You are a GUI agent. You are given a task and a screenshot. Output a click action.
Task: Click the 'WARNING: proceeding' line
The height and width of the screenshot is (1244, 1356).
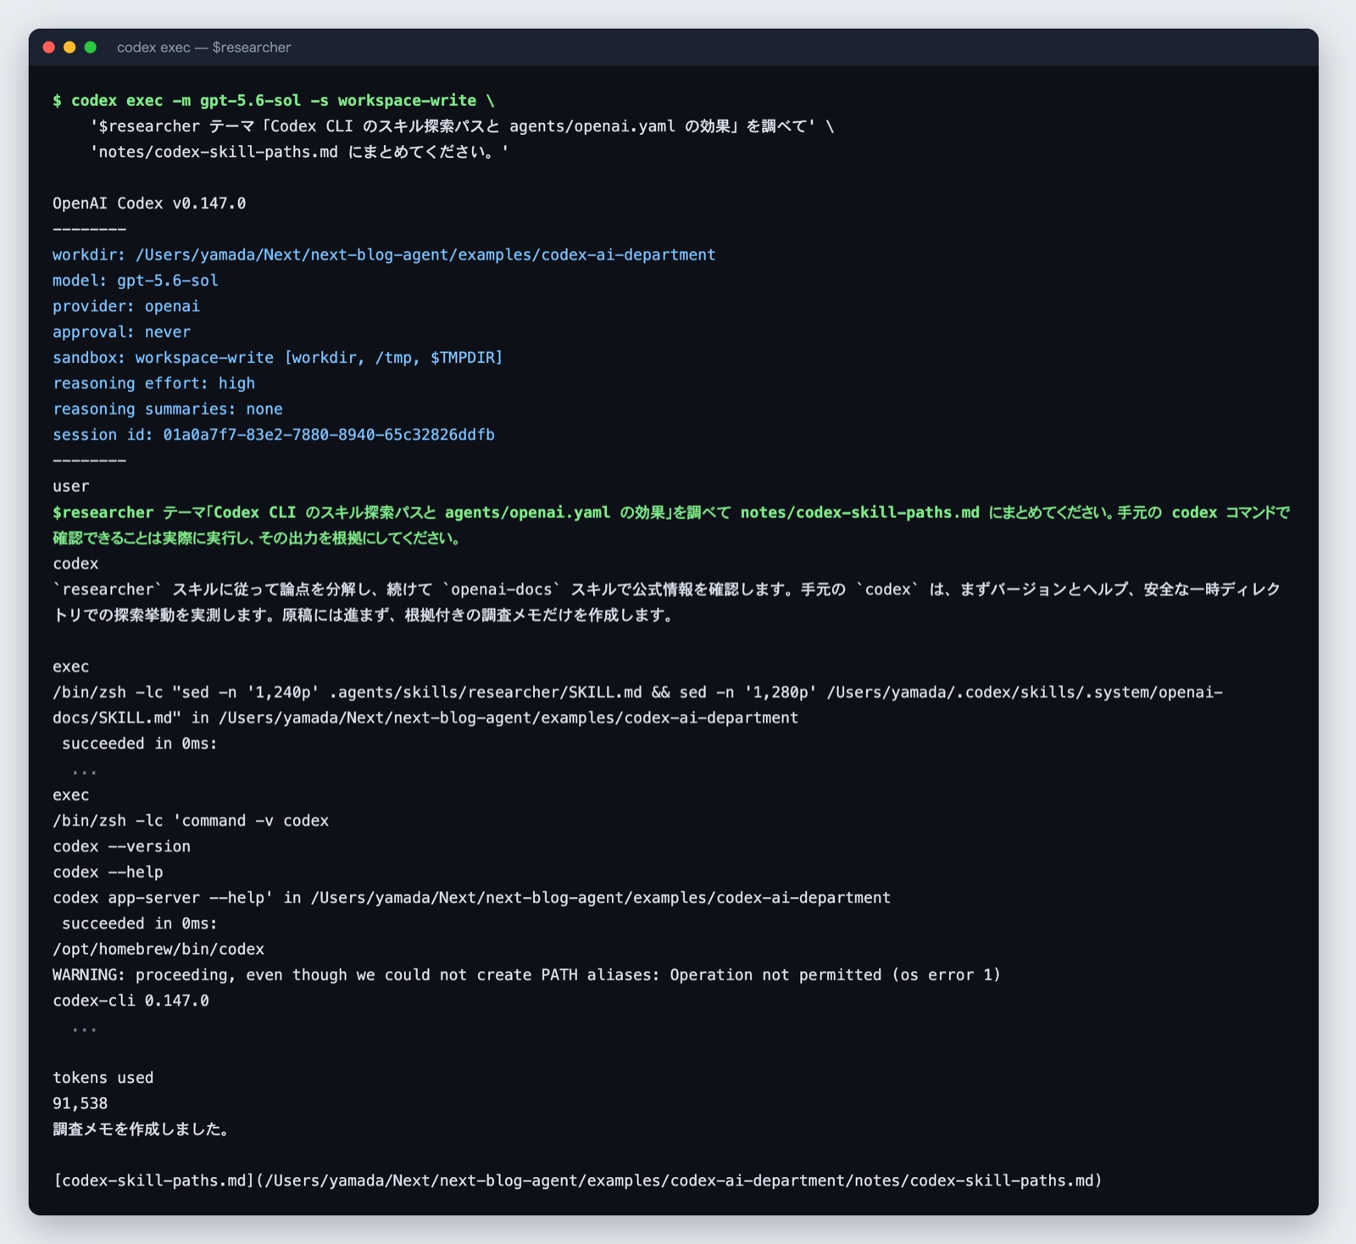coord(526,975)
